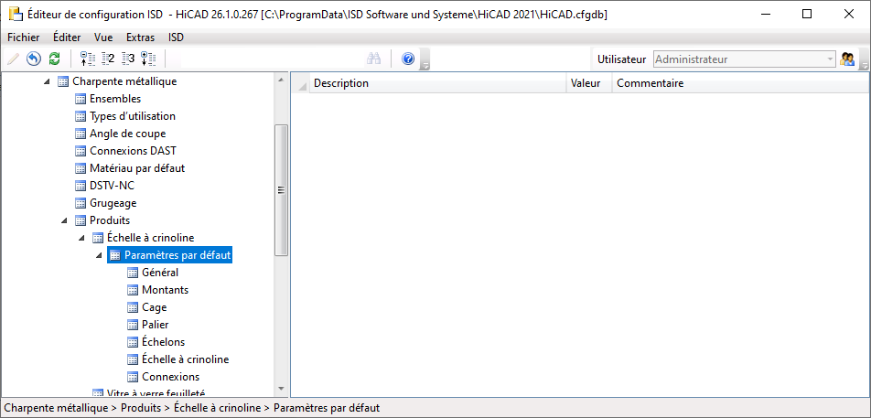Click the expand all levels icon
Screen dimensions: 871x418
click(x=148, y=59)
